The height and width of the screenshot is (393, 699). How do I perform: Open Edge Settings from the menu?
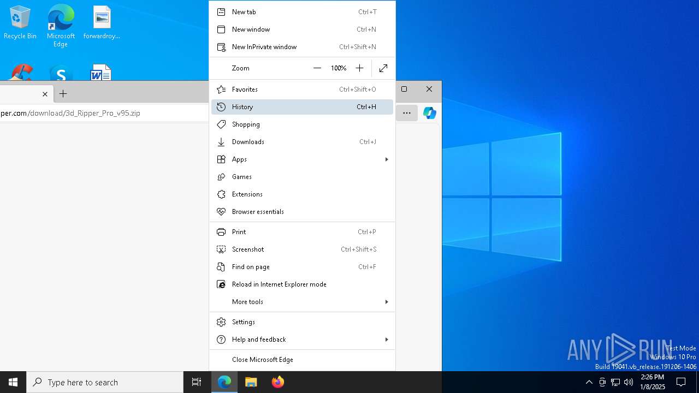pos(302,322)
